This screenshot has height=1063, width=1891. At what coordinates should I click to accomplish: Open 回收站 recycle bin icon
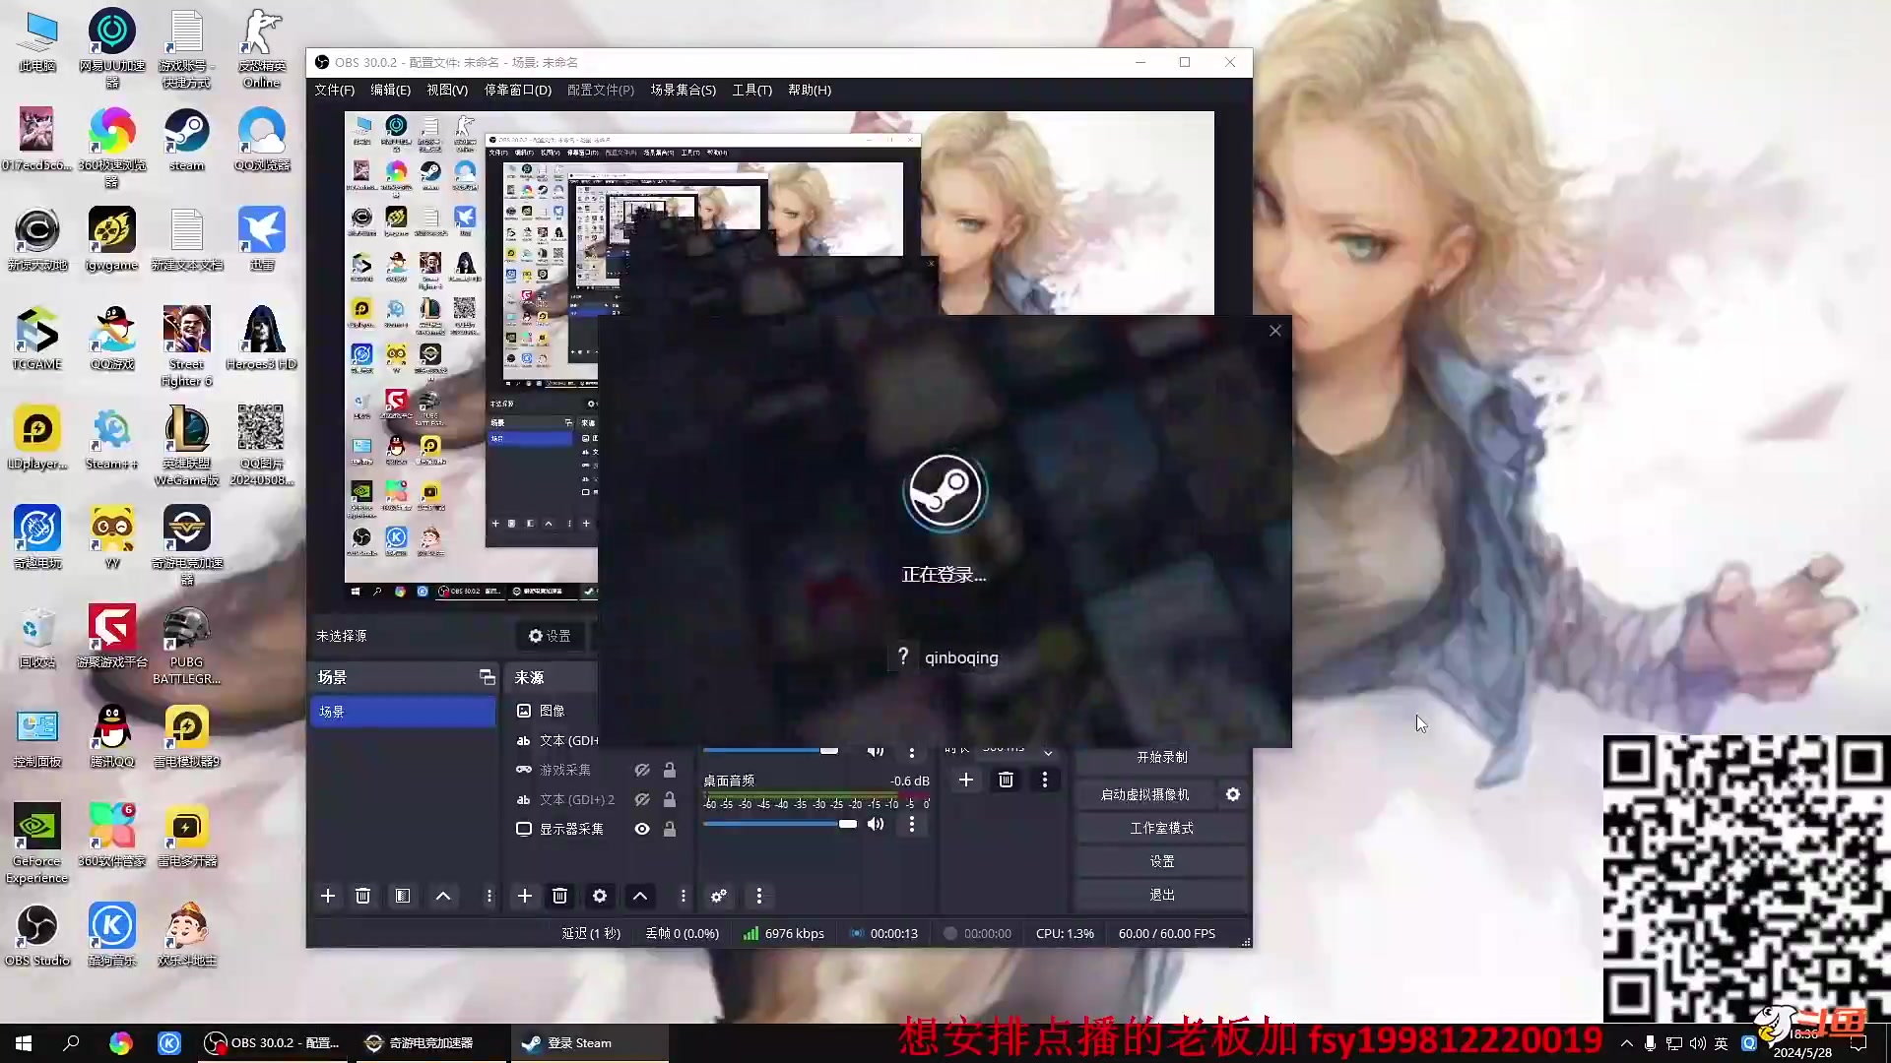pos(37,637)
